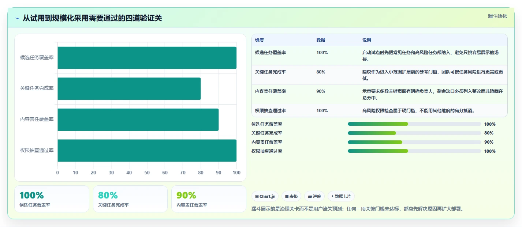Click the Chart.js chip

(265, 196)
